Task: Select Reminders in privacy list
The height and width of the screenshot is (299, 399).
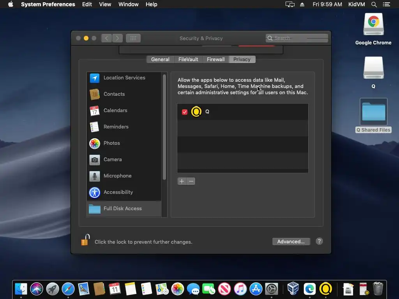Action: tap(124, 127)
